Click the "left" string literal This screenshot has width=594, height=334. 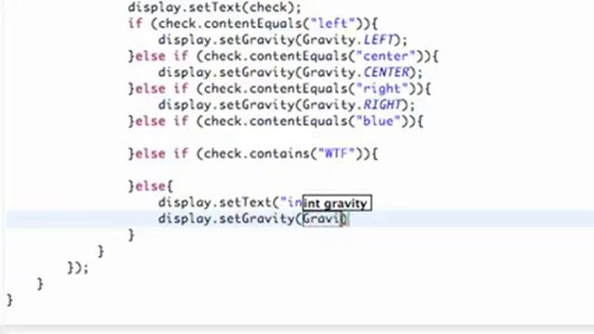pos(332,23)
